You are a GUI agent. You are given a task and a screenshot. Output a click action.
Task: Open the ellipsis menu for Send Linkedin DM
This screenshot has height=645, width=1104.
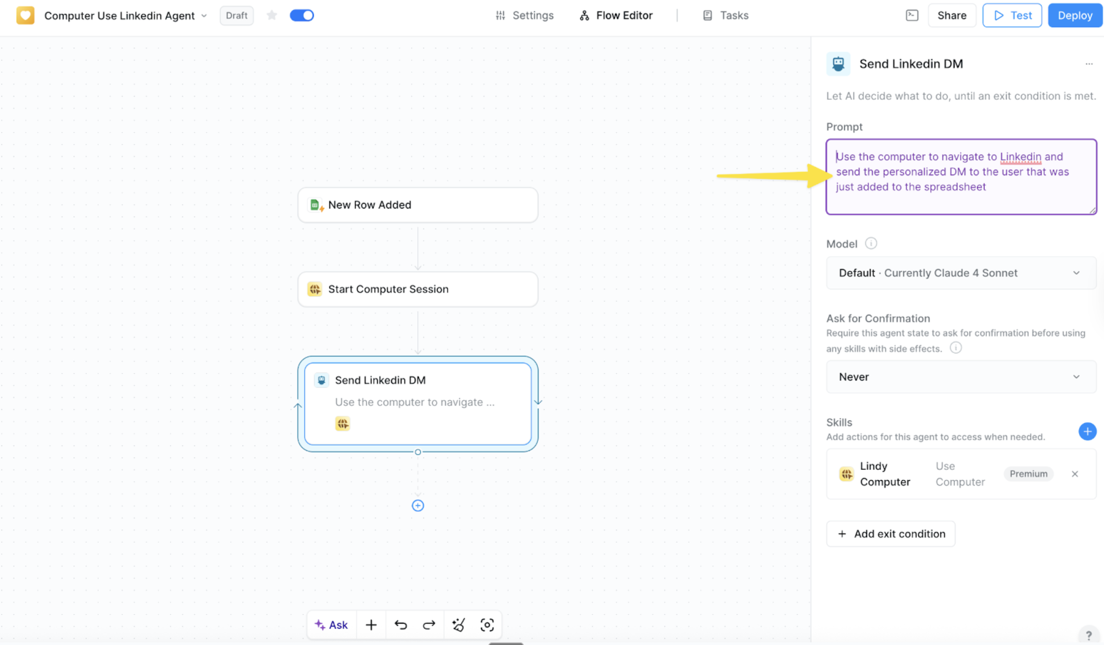1089,64
